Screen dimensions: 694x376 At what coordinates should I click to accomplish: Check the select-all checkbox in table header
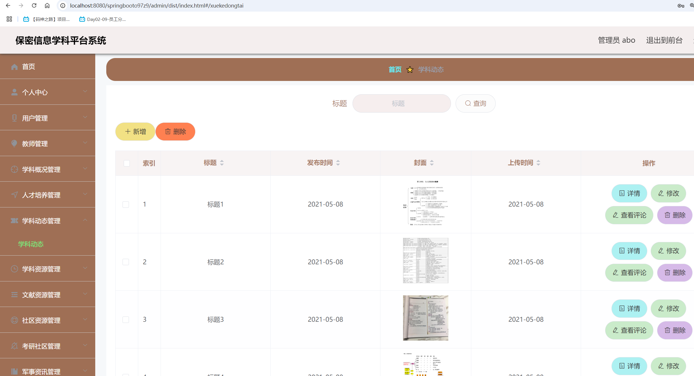(x=126, y=163)
